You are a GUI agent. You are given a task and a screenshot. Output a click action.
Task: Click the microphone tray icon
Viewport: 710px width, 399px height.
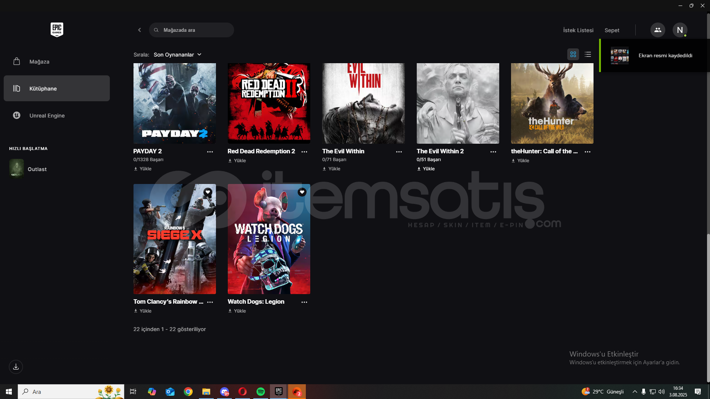(x=643, y=392)
